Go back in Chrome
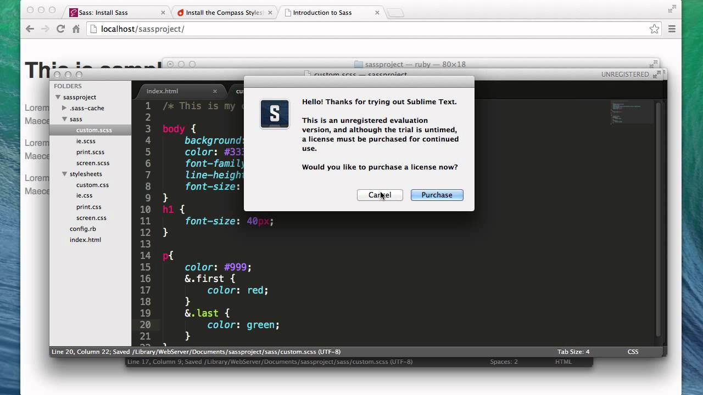 coord(30,29)
